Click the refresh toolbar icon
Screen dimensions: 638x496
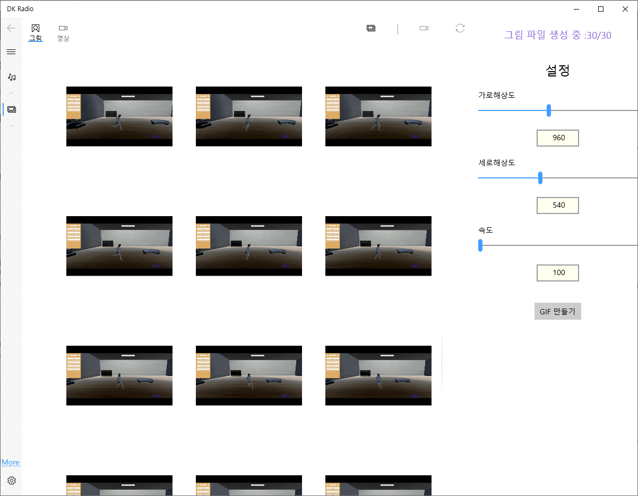click(460, 28)
